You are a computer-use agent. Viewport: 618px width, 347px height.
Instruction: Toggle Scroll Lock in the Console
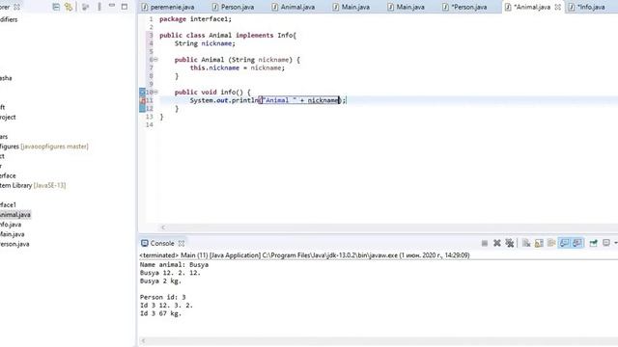tap(539, 243)
